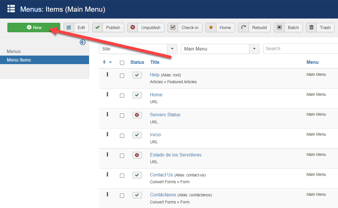Toggle published status of Help item
This screenshot has height=208, width=338.
[x=137, y=75]
